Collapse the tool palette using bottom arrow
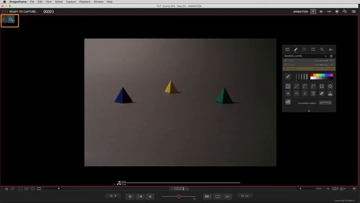This screenshot has width=360, height=203. click(x=309, y=111)
